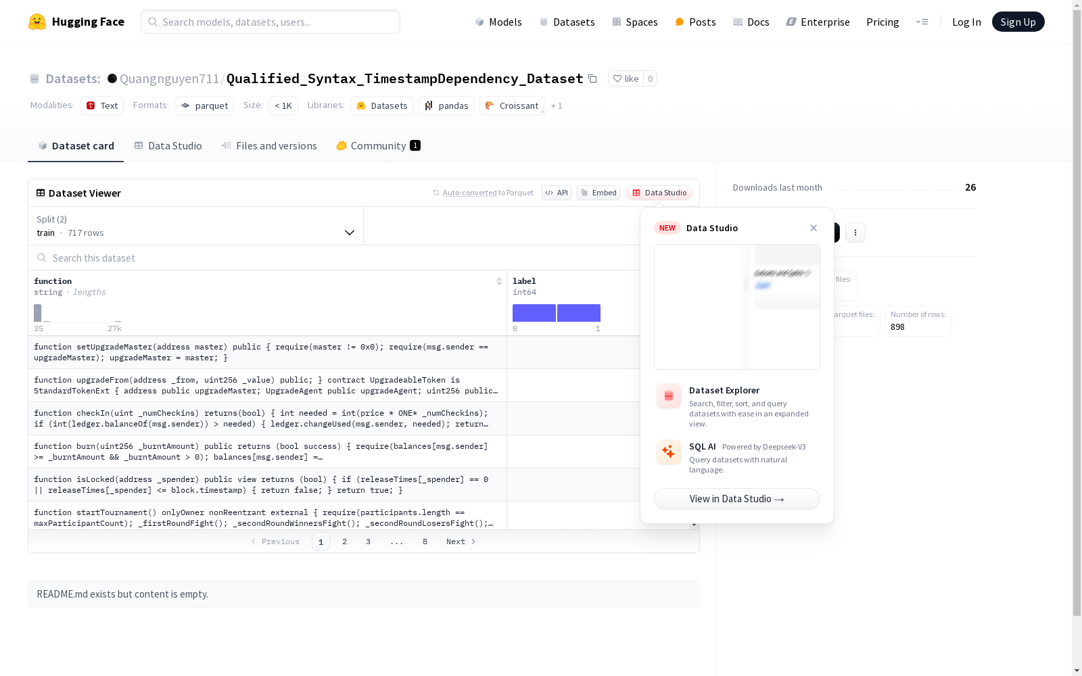Click the Dataset Explorer title
The image size is (1082, 676).
click(x=724, y=390)
